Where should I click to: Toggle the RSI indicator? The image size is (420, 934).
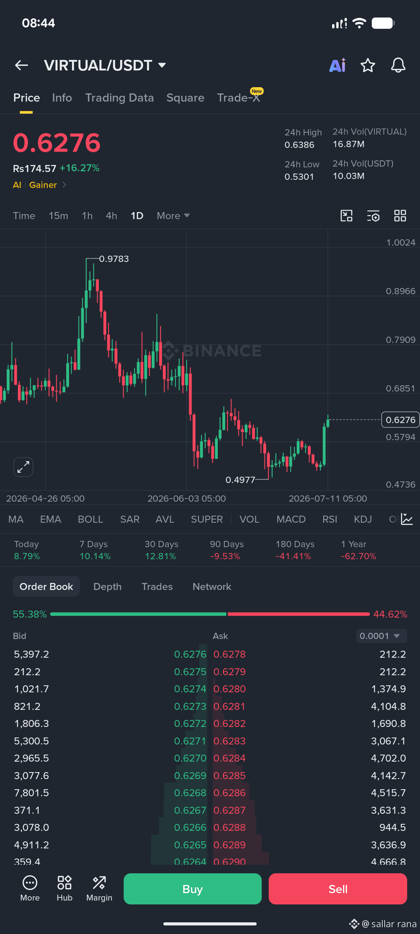click(x=330, y=519)
